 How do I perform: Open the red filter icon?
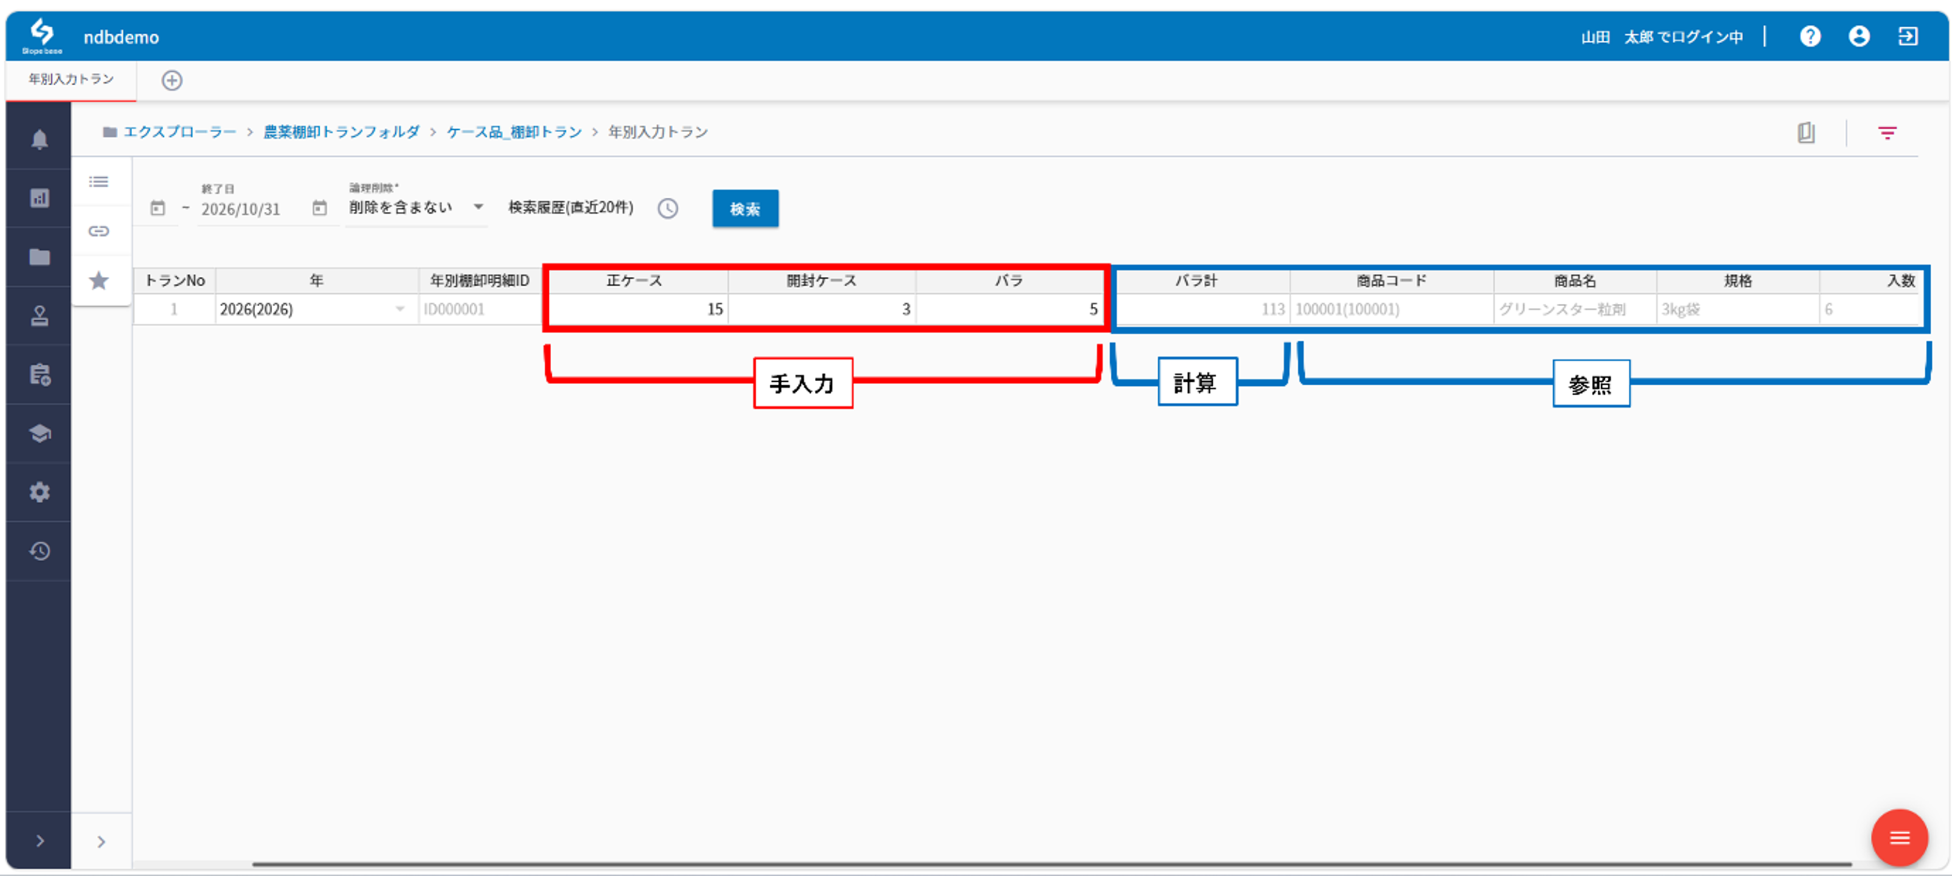pos(1887,133)
